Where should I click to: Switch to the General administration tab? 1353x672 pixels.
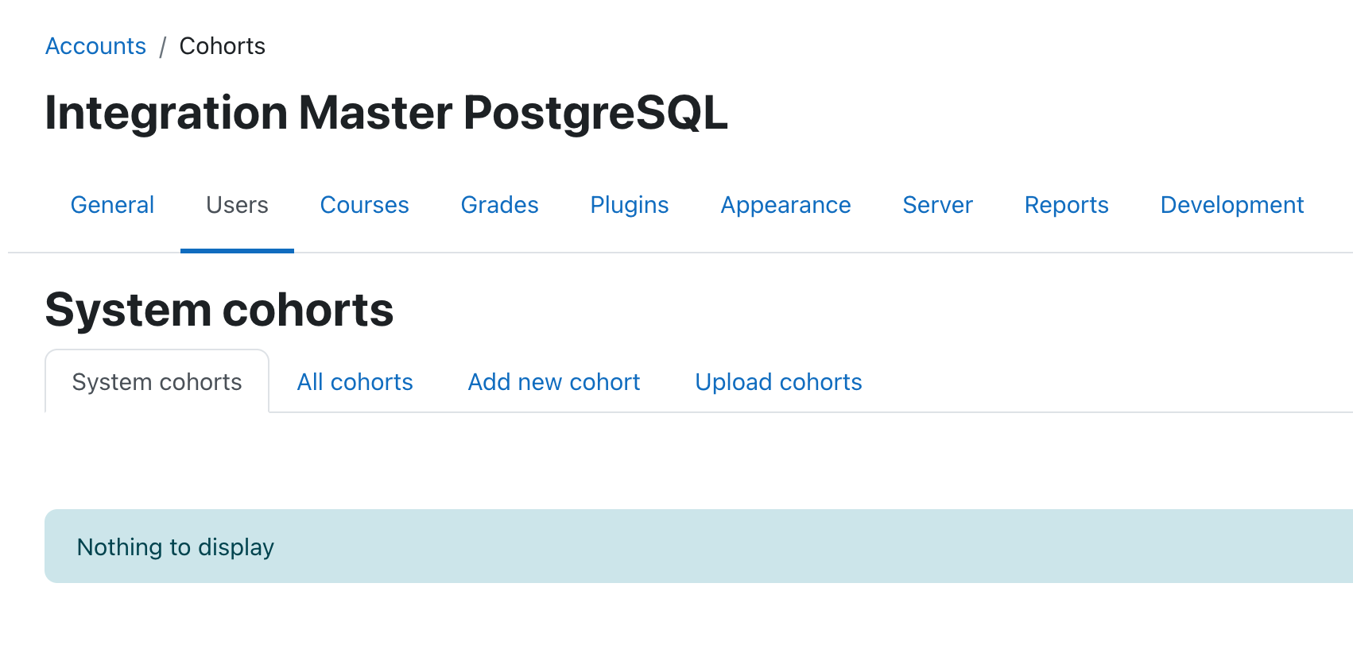[x=112, y=205]
